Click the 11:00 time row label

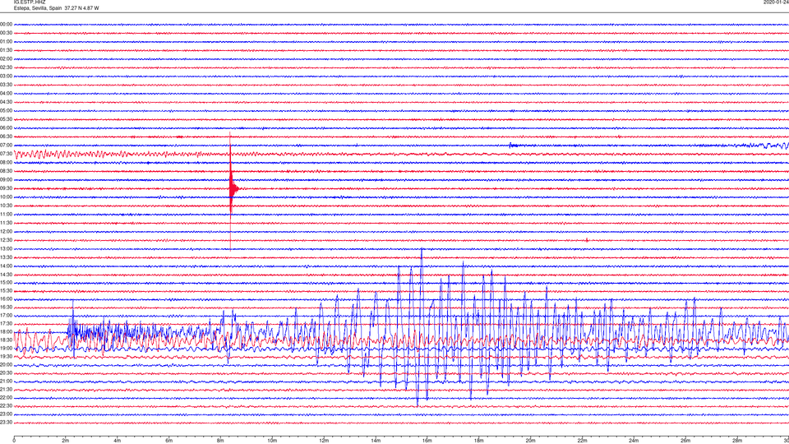tap(6, 215)
